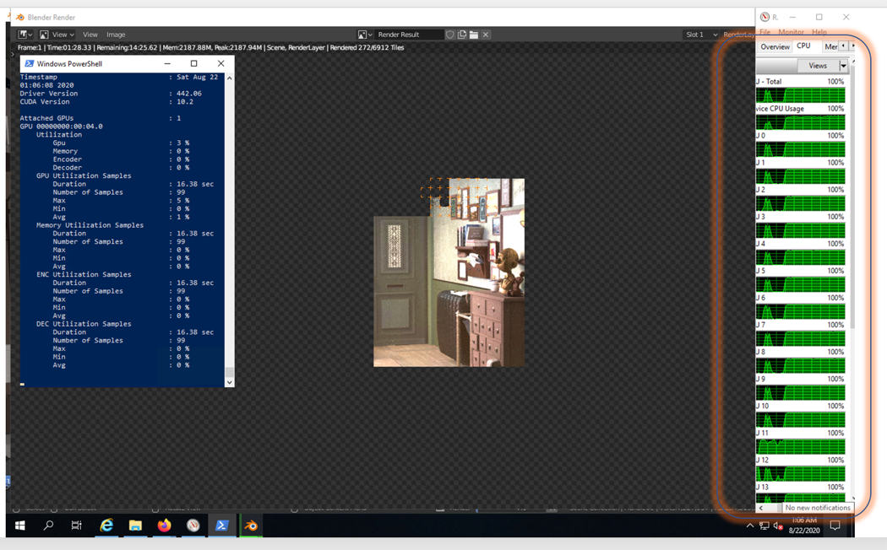887x550 pixels.
Task: Switch to the Overview tab in Resource Monitor
Action: tap(775, 46)
